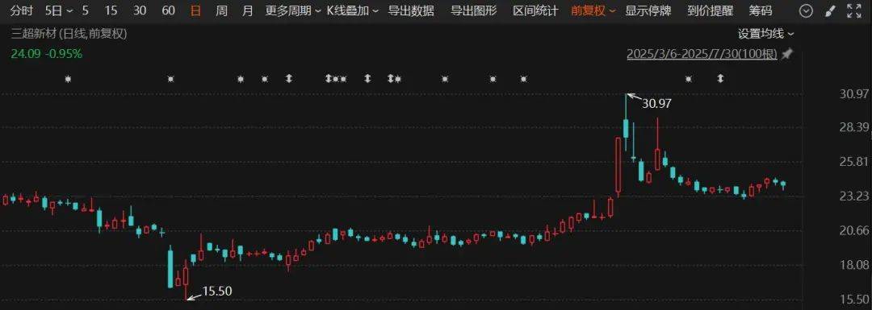Open the K线叠加 dropdown
The width and height of the screenshot is (872, 310).
point(353,10)
